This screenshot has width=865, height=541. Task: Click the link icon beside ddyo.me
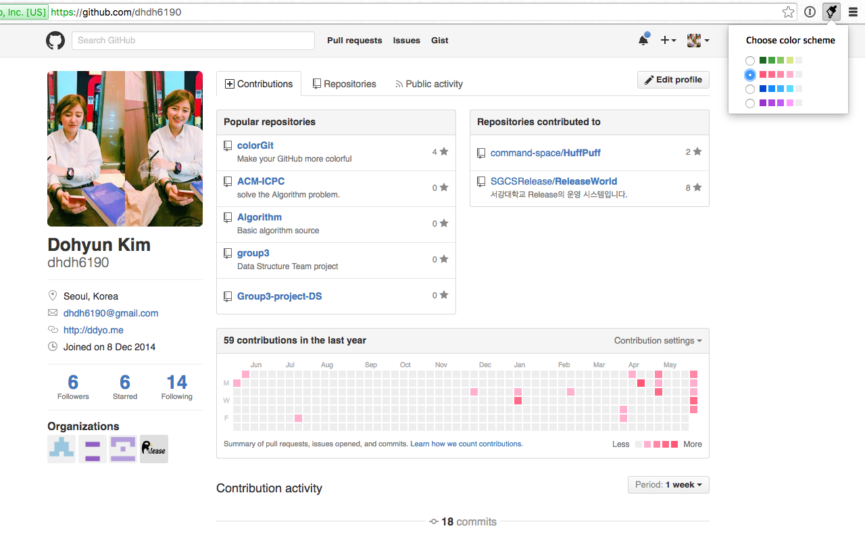click(x=53, y=330)
